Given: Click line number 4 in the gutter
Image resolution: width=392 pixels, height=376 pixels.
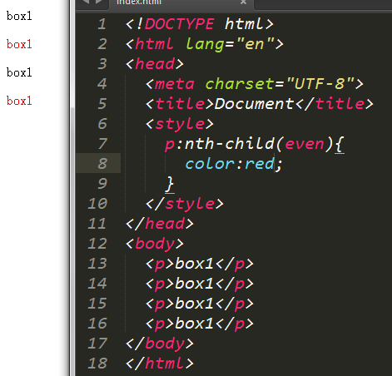Looking at the screenshot, I should tap(102, 84).
